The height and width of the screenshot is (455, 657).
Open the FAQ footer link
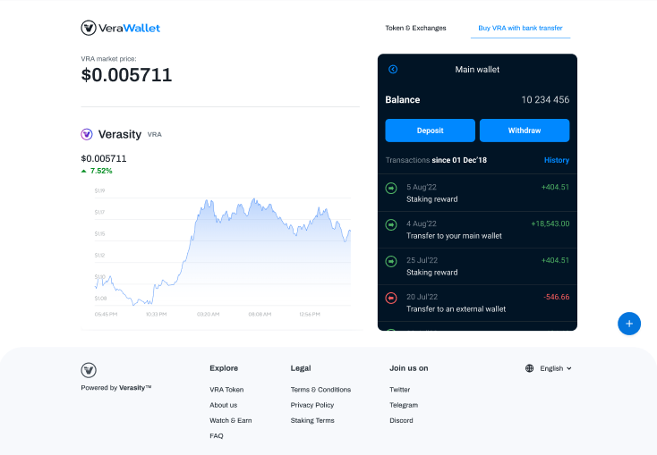click(x=217, y=435)
